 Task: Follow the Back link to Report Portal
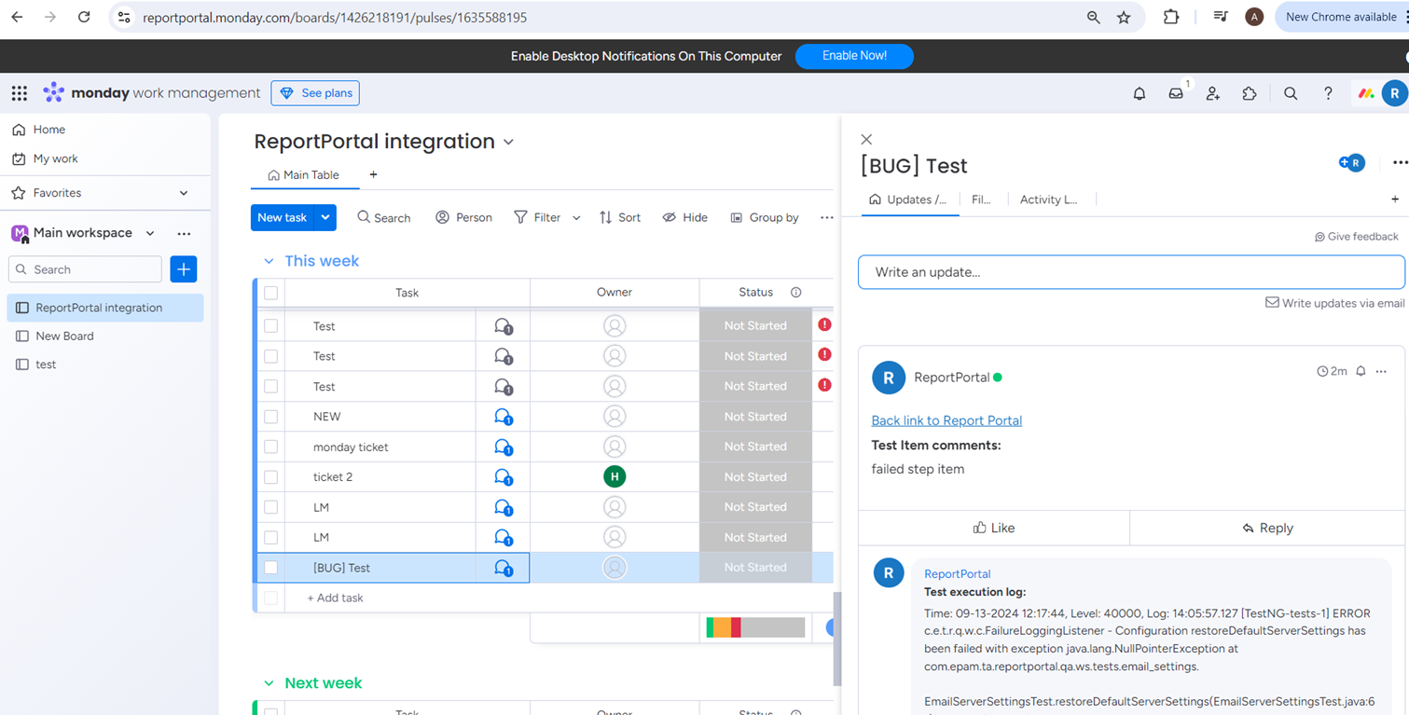[946, 420]
